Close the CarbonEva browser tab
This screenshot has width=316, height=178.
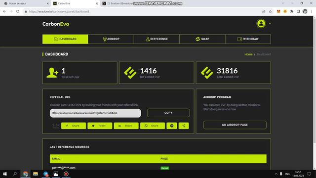(x=97, y=3)
